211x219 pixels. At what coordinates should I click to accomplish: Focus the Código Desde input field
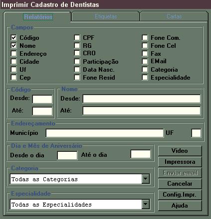[x=42, y=99]
